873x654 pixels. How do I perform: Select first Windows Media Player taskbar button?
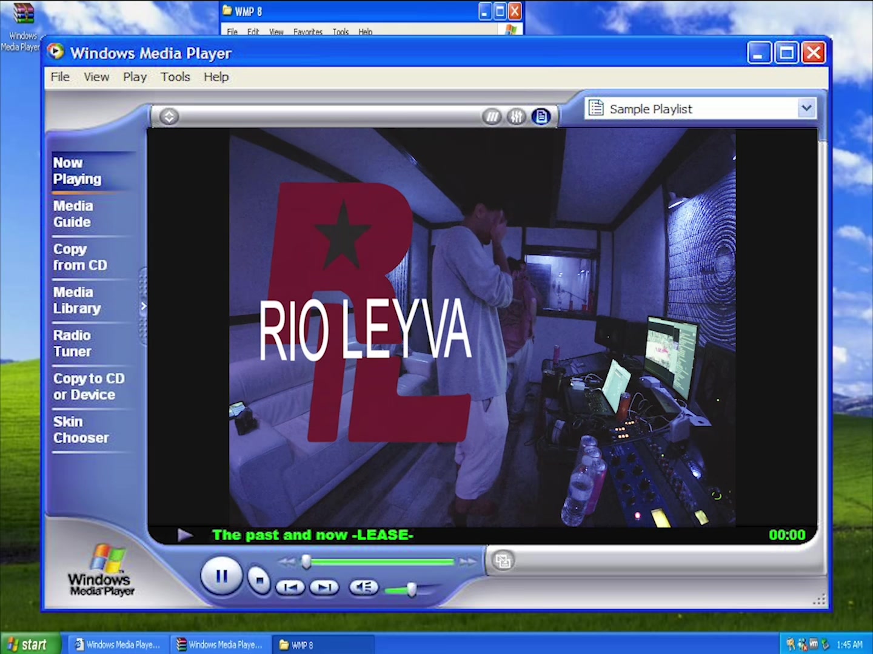point(118,645)
